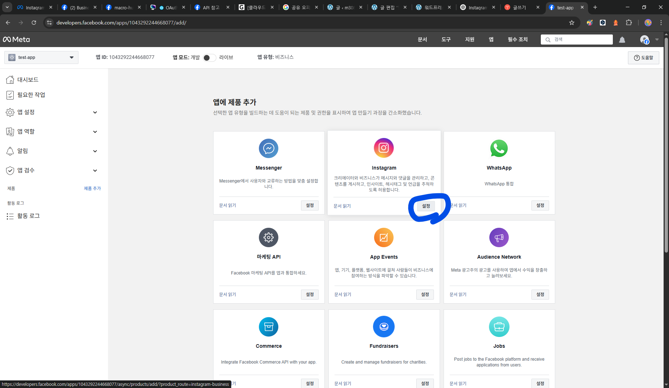The width and height of the screenshot is (669, 388).
Task: Click the 앱 ID: 1043292244668077 text
Action: (125, 57)
